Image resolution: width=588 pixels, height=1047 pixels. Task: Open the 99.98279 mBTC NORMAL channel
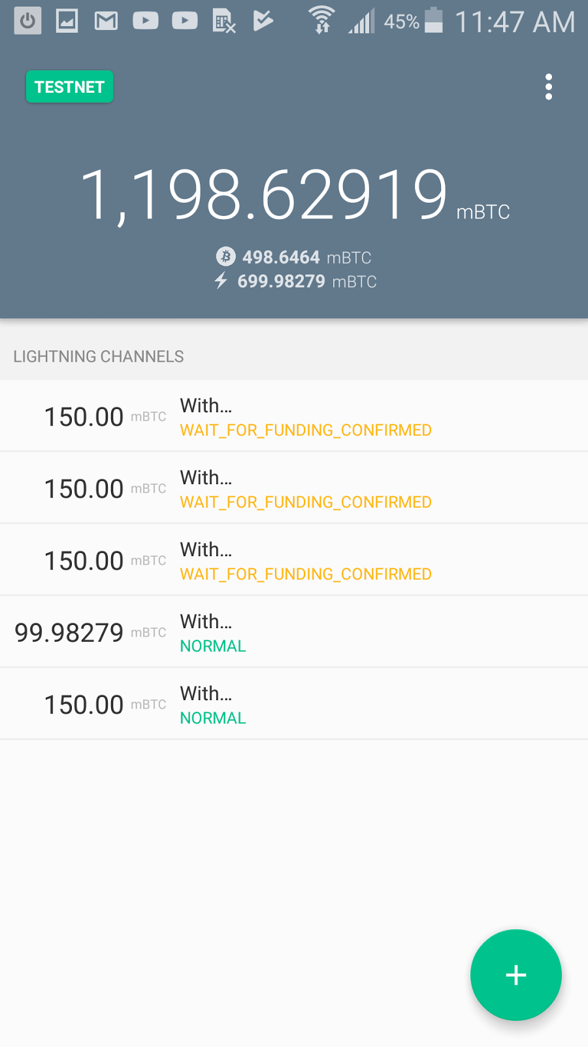pos(294,632)
